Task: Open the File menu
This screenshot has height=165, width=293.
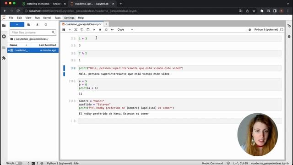Action: click(x=11, y=18)
